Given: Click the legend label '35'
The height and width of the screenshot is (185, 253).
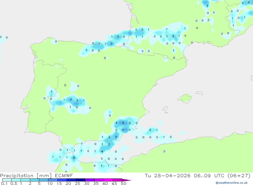Looking at the screenshot, I should tap(96, 183).
